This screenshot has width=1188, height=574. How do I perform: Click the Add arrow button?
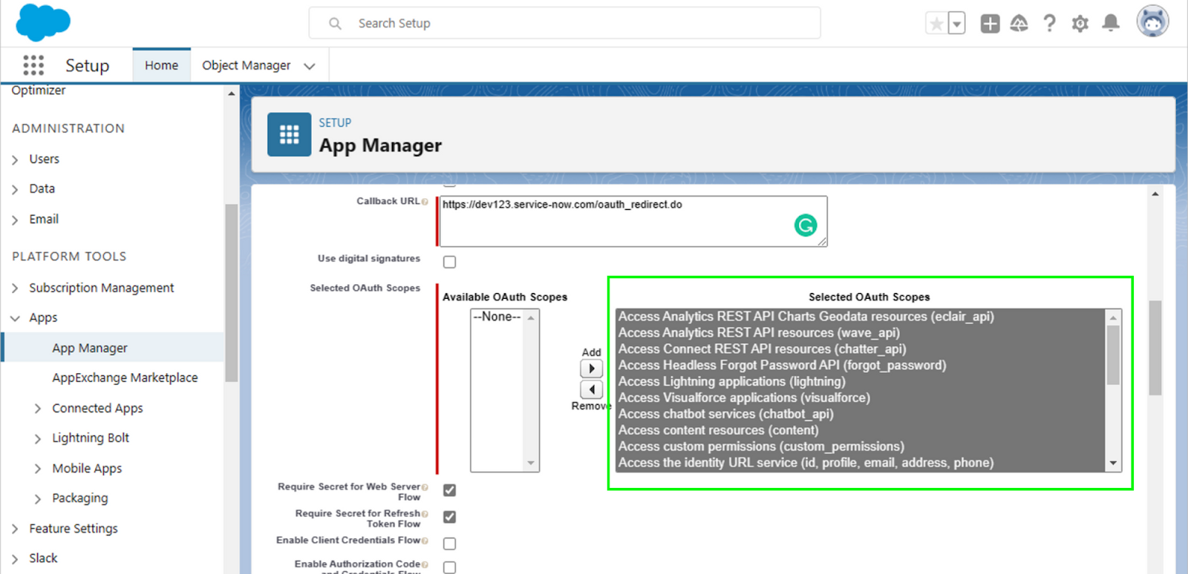[x=591, y=369]
